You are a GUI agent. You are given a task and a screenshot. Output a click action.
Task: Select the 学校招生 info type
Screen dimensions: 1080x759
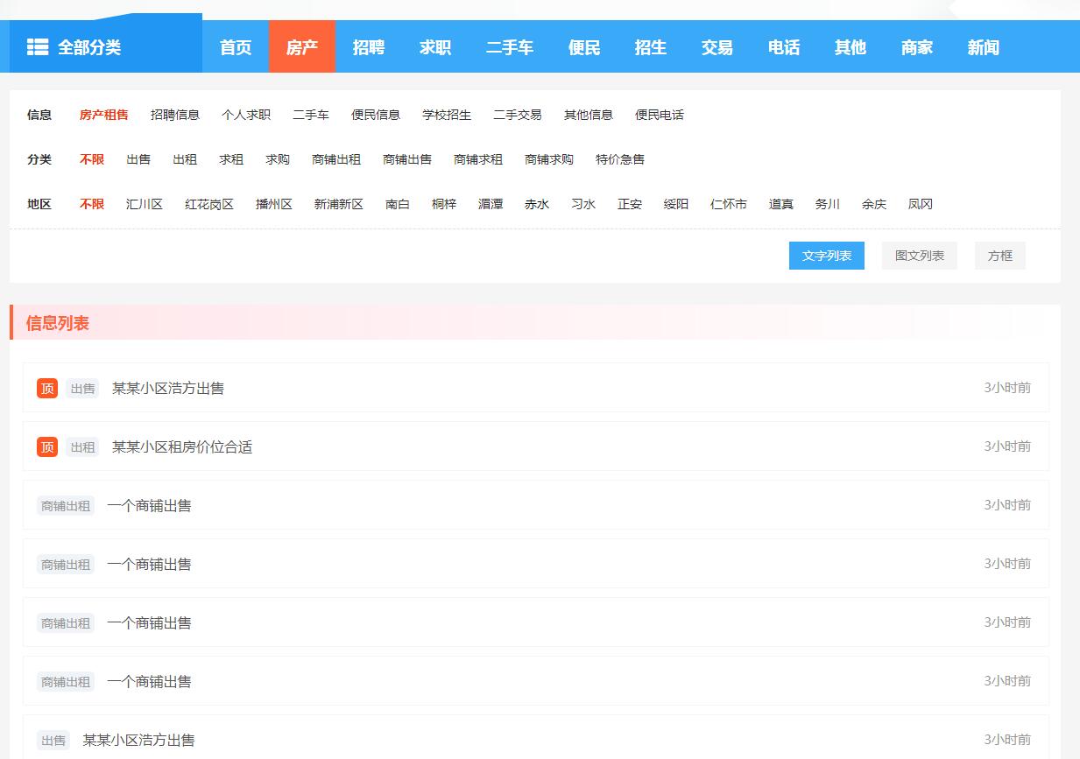coord(447,115)
